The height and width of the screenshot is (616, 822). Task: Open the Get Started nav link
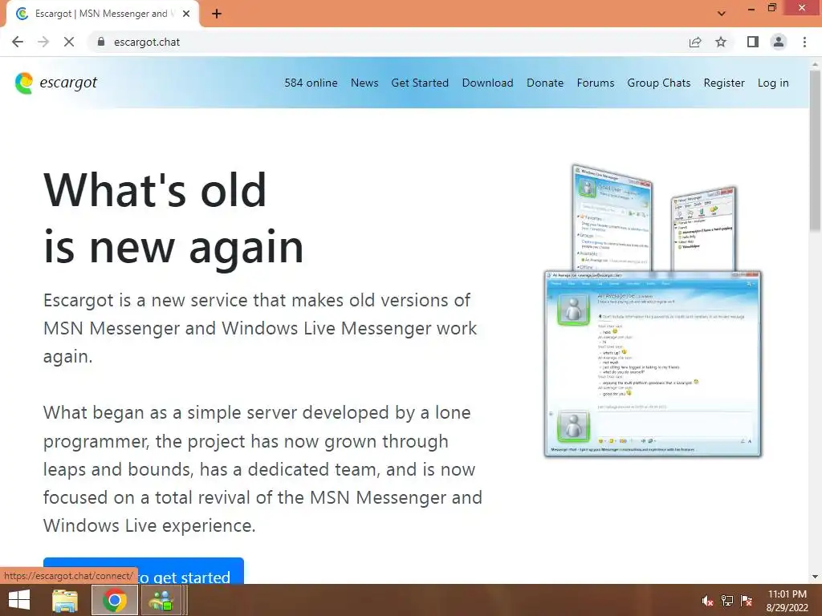click(x=420, y=83)
